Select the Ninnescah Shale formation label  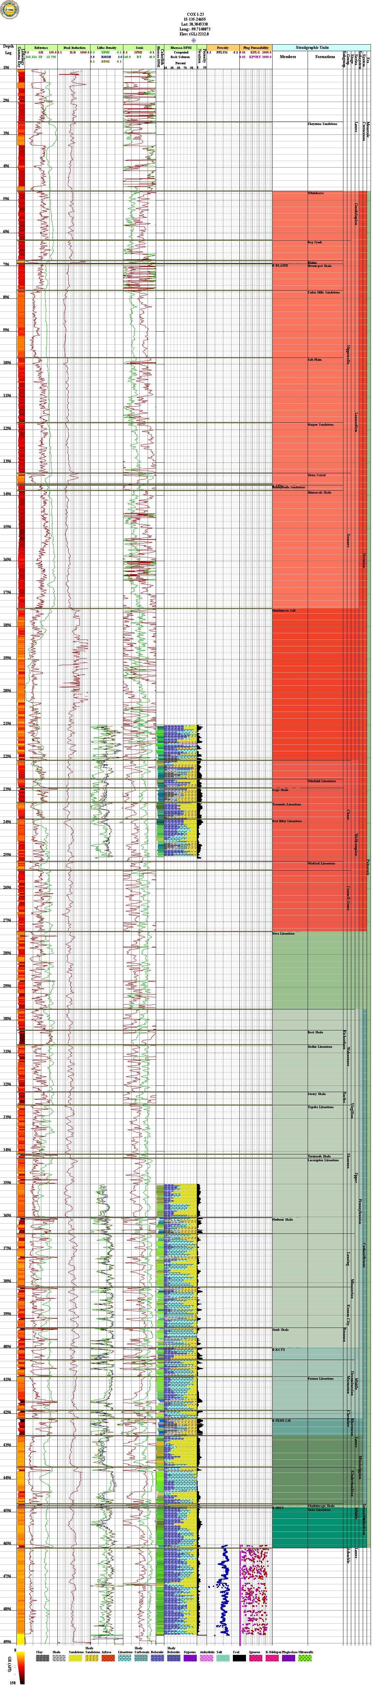(319, 492)
